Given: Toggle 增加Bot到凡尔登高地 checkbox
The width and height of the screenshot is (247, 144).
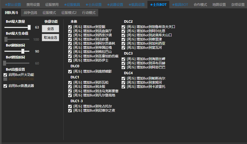Looking at the screenshot, I should pos(70,95).
